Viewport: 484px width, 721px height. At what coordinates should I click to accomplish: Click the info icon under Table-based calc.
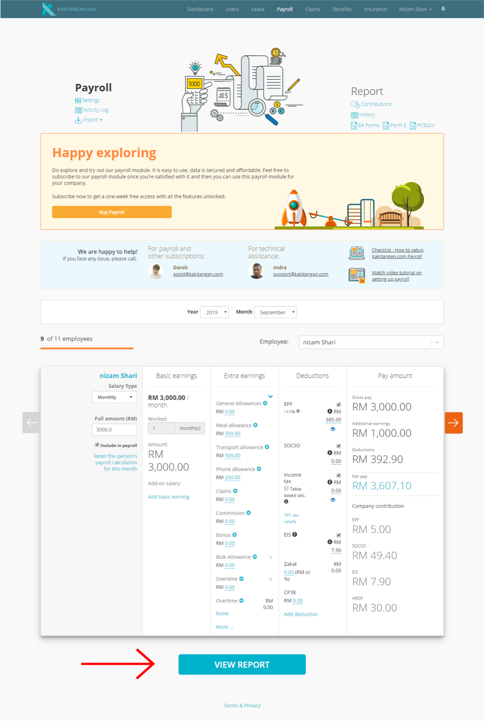coord(286,501)
